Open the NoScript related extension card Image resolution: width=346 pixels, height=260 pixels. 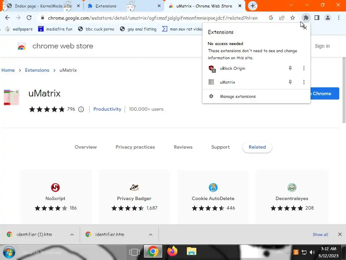pos(55,197)
